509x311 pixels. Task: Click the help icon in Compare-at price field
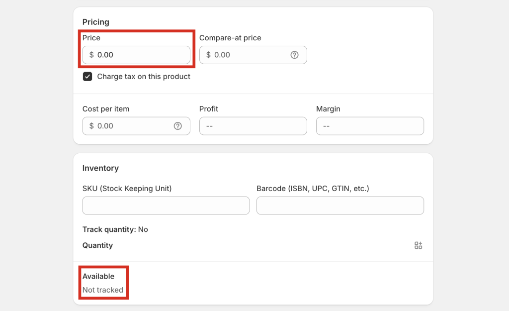pyautogui.click(x=294, y=55)
